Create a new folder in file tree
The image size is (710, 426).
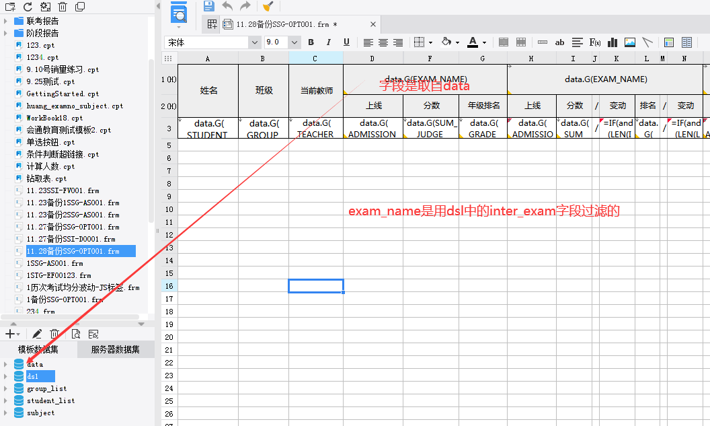click(x=10, y=7)
